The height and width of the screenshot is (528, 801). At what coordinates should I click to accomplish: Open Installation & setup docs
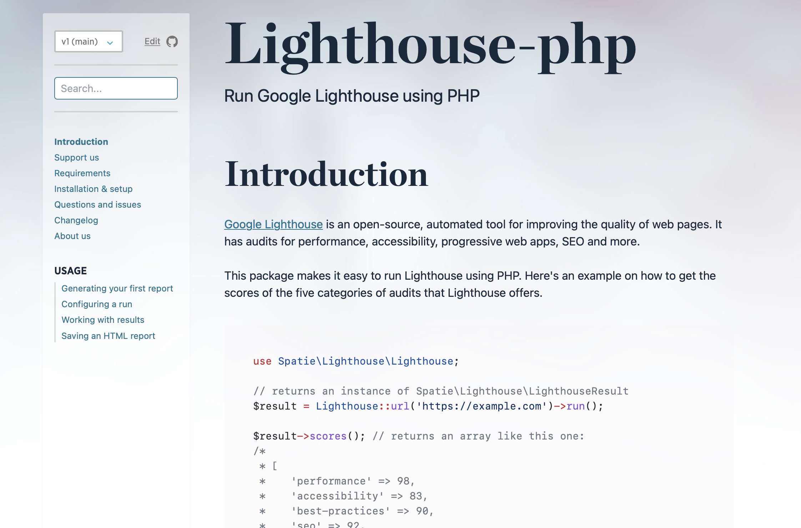click(x=93, y=189)
